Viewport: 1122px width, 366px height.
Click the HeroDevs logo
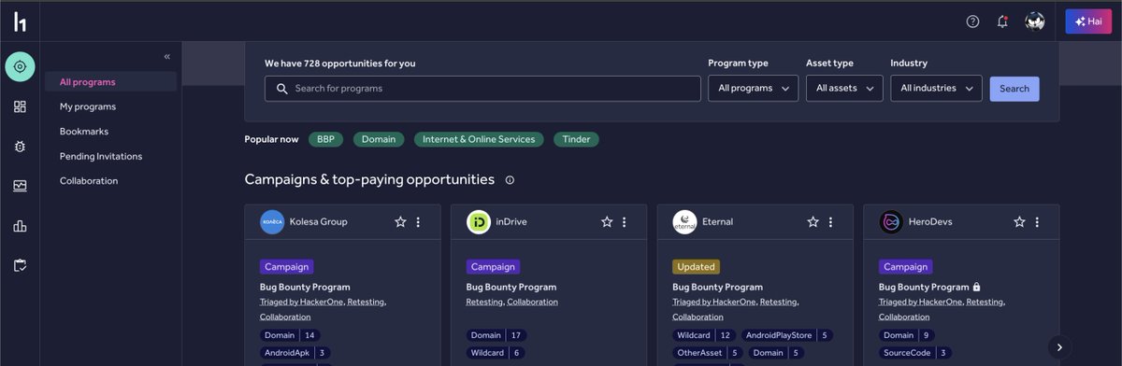(x=891, y=222)
